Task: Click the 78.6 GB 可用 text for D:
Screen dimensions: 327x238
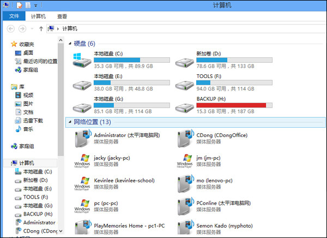Action: click(x=211, y=66)
